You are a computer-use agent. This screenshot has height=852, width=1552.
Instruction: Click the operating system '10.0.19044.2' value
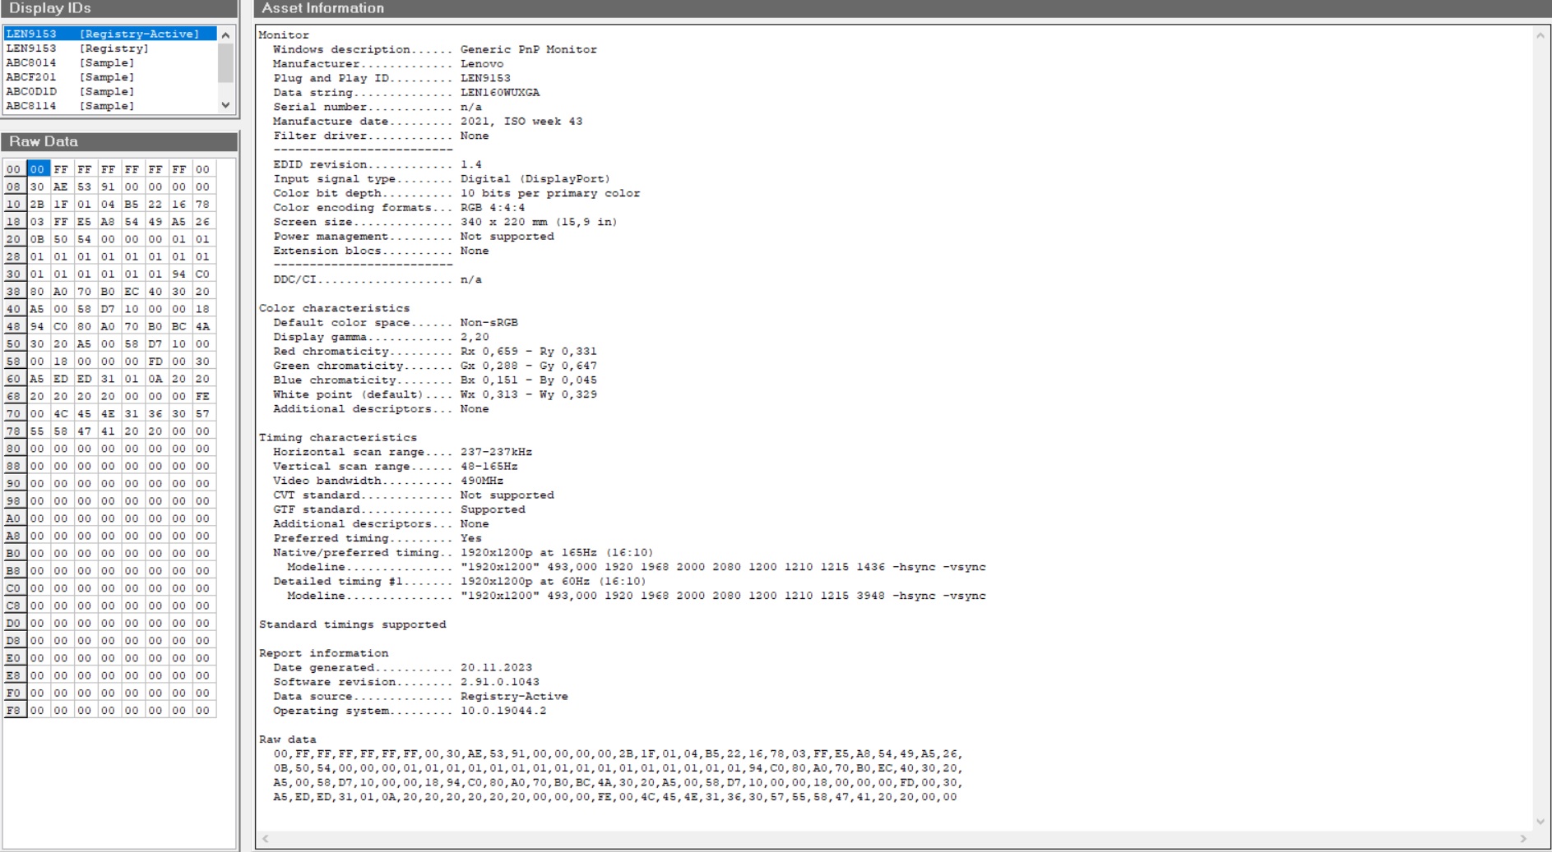pyautogui.click(x=503, y=711)
